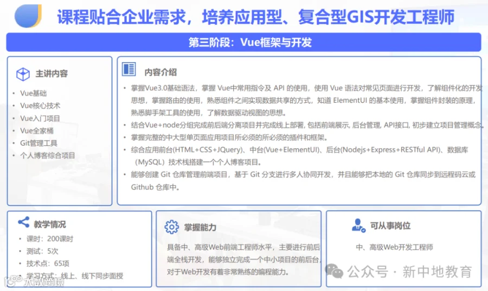Click the bullet starting 能够创建 Git 仓库

coord(303,181)
